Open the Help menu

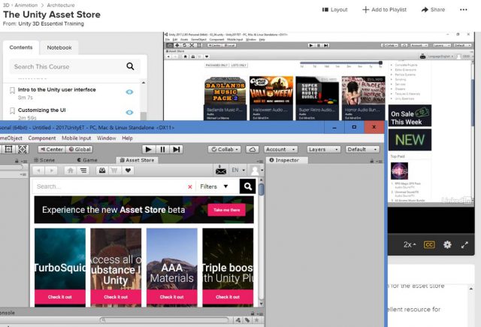[x=127, y=138]
